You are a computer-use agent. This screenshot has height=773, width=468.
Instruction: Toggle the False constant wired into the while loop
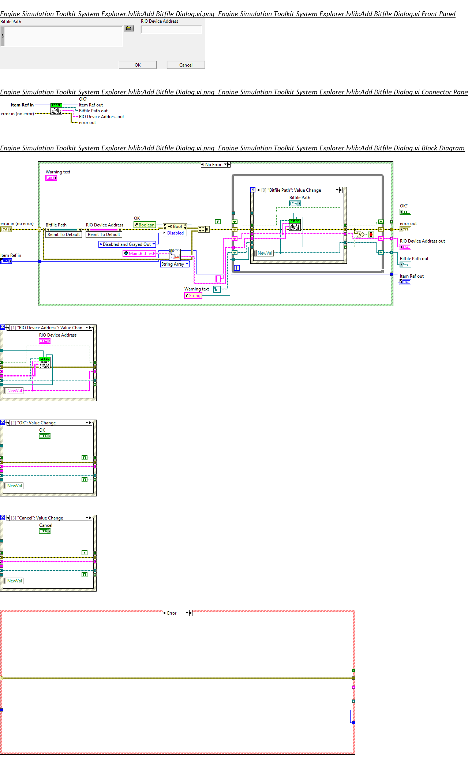click(218, 222)
